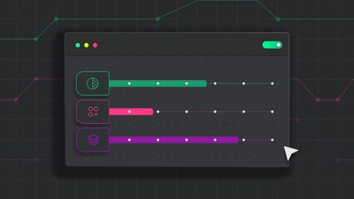
Task: Click the fourth white dot on the green track
Action: (215, 83)
